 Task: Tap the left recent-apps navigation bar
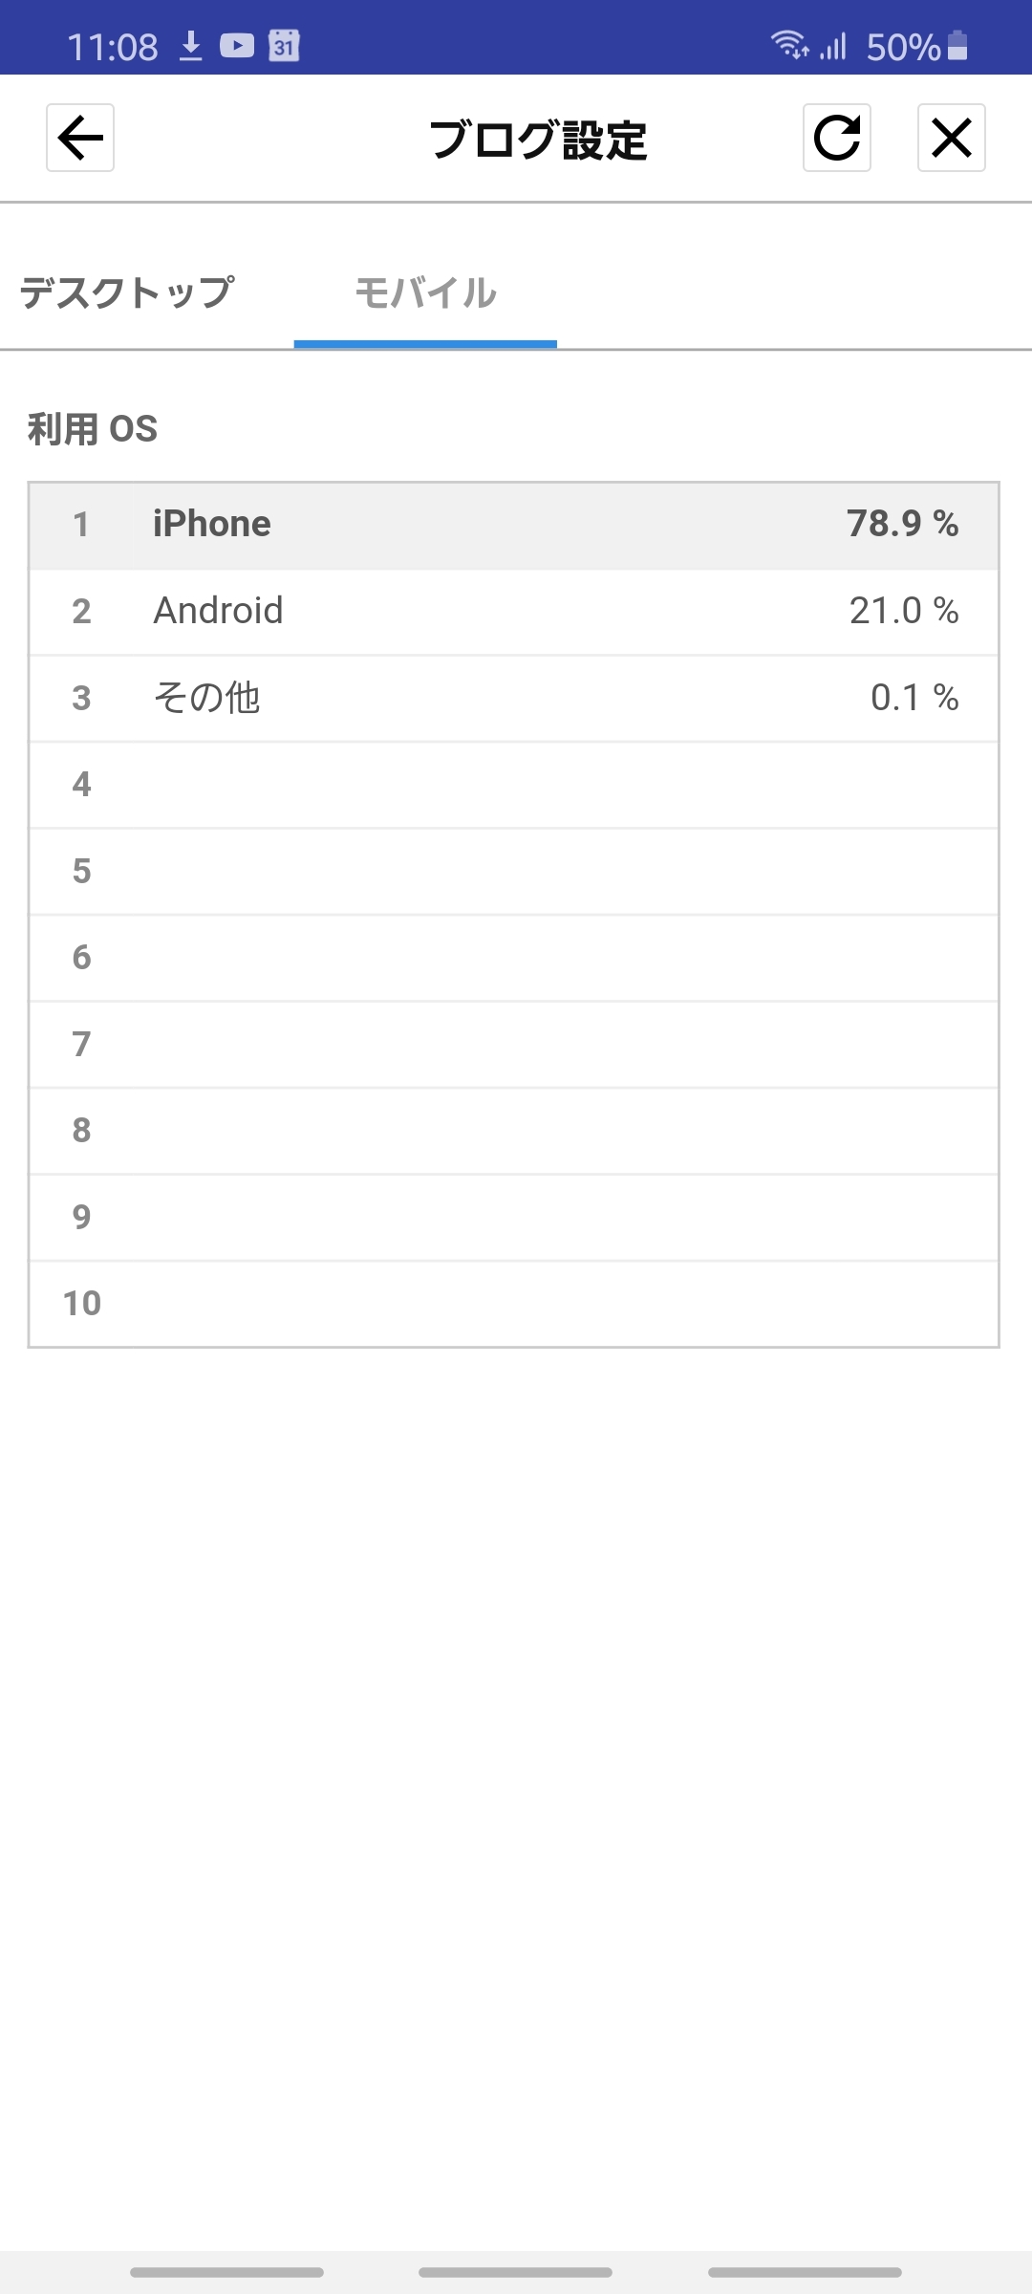[x=226, y=2272]
